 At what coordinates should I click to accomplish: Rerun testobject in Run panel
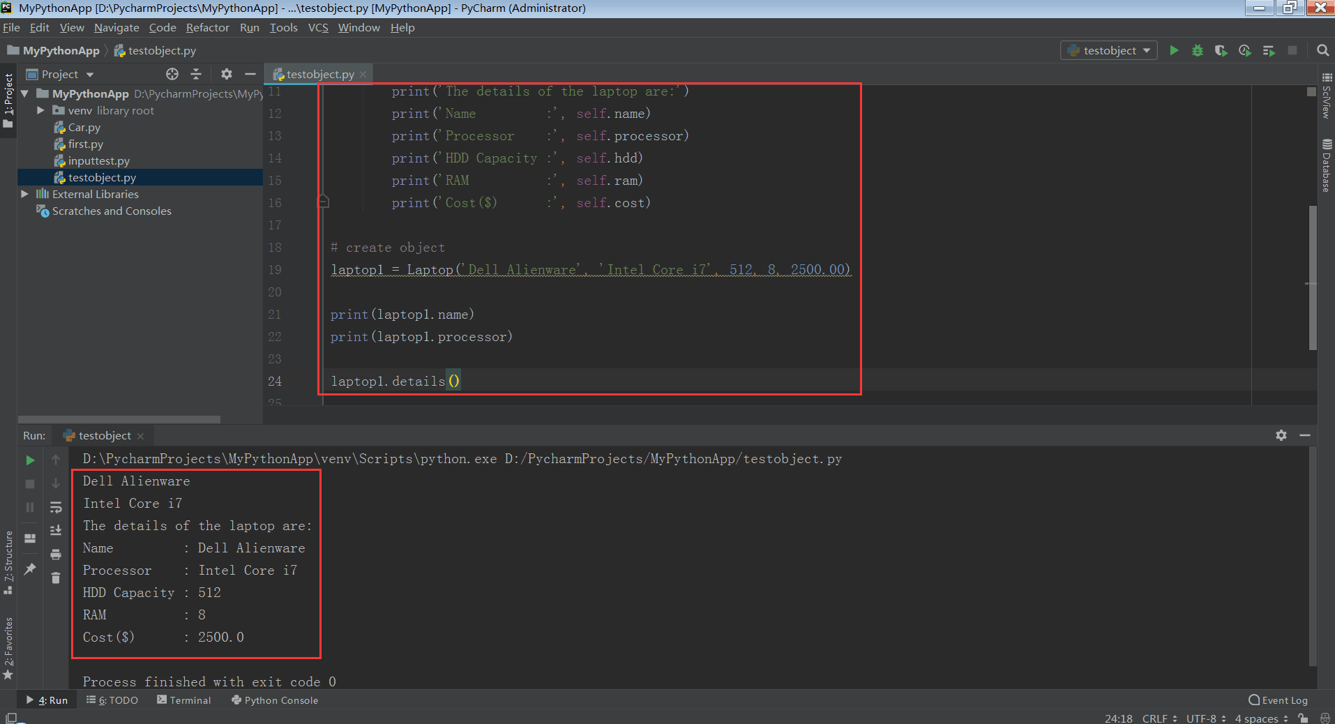coord(30,460)
